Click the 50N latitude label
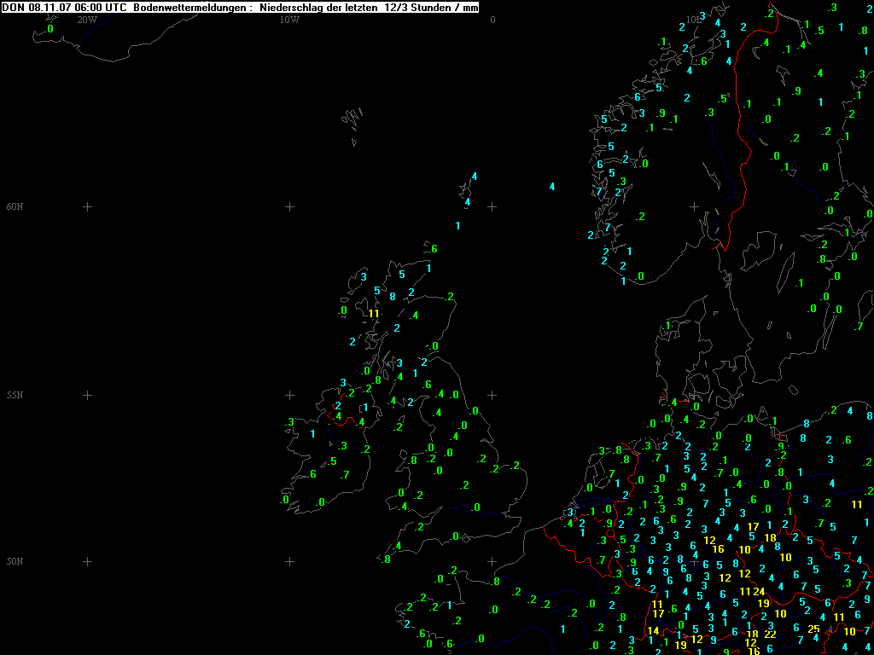 pos(15,561)
